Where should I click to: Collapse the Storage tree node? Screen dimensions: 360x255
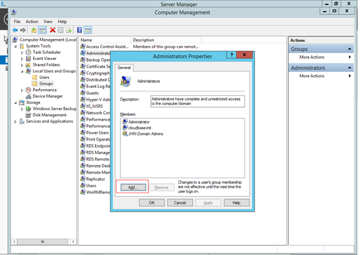click(16, 103)
